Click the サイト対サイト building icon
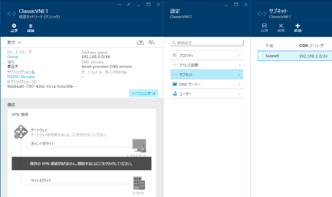332x197 pixels. pos(139,183)
